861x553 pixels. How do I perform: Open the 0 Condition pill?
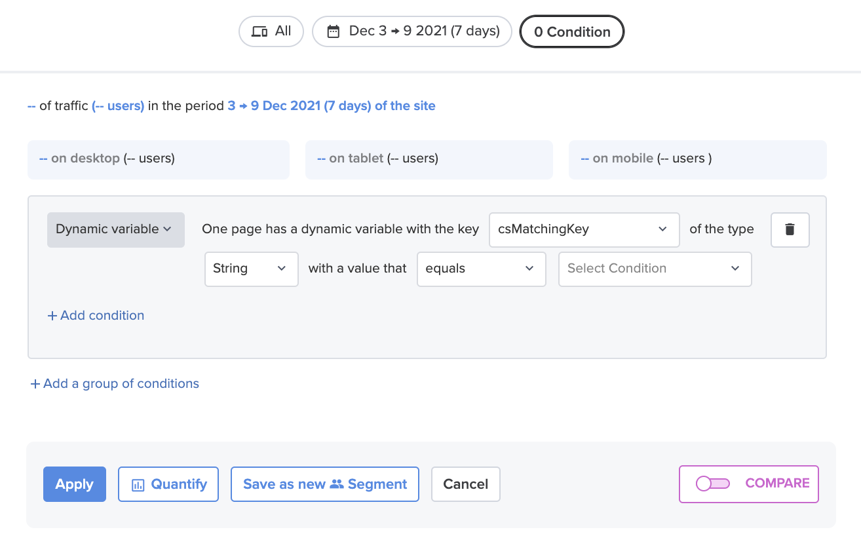click(x=572, y=31)
